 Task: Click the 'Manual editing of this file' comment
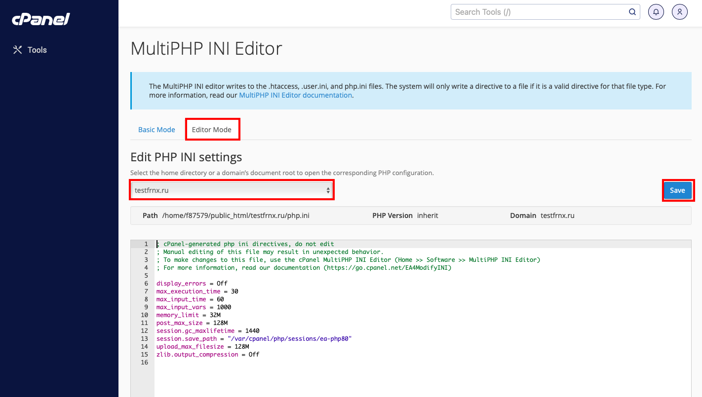pos(270,252)
